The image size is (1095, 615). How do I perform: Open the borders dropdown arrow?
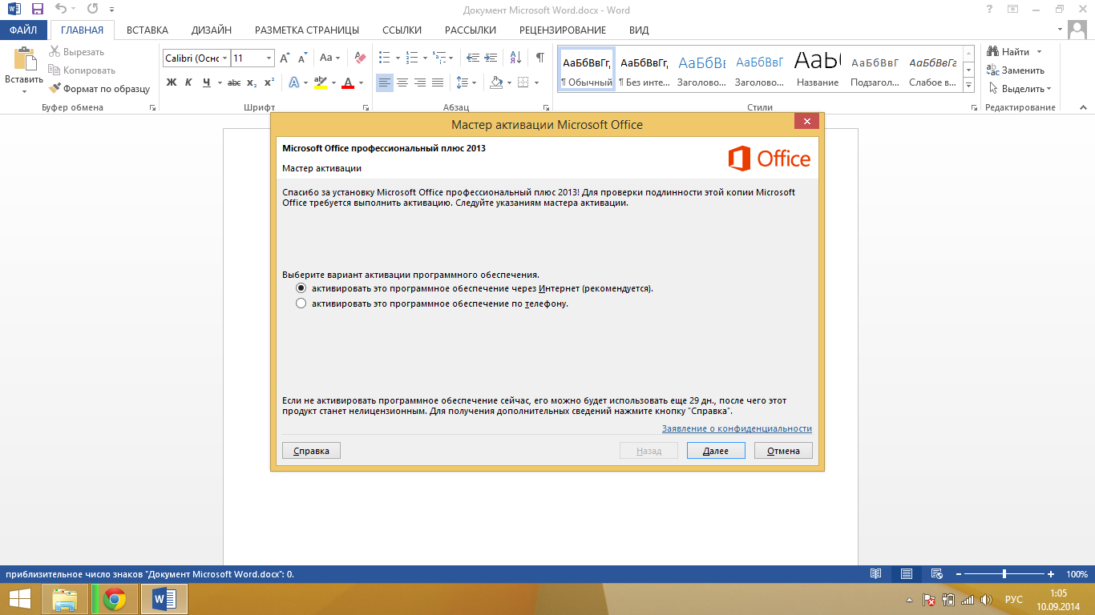click(x=535, y=82)
